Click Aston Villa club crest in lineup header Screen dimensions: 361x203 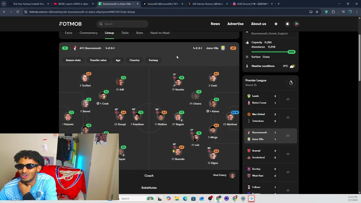point(223,48)
